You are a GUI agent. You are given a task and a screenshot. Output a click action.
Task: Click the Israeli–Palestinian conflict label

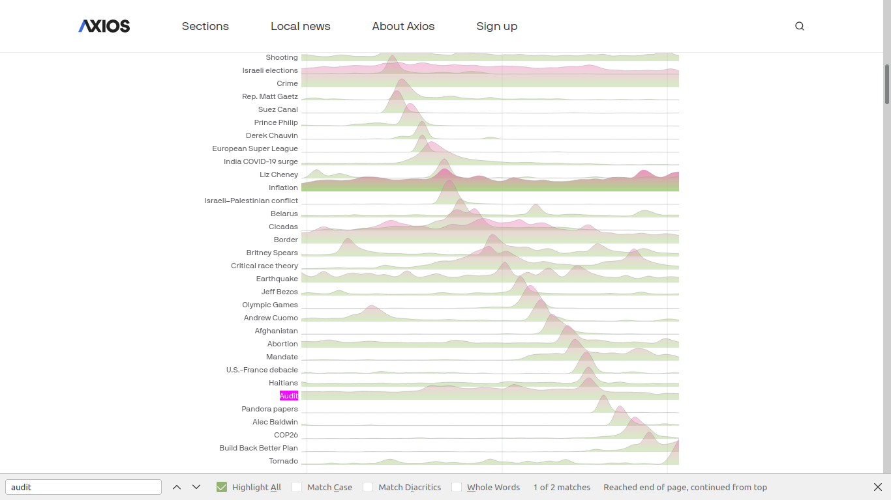(251, 201)
